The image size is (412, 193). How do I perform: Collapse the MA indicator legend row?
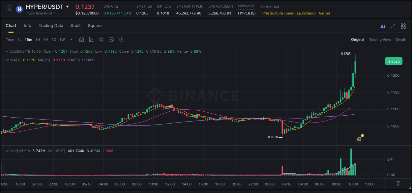(x=7, y=60)
